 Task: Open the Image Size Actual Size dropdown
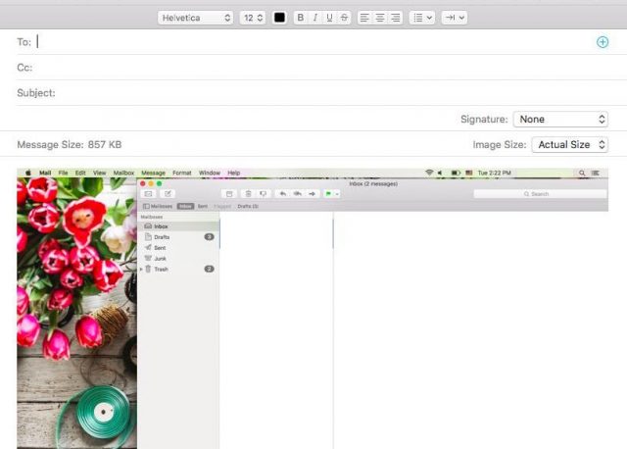coord(570,144)
